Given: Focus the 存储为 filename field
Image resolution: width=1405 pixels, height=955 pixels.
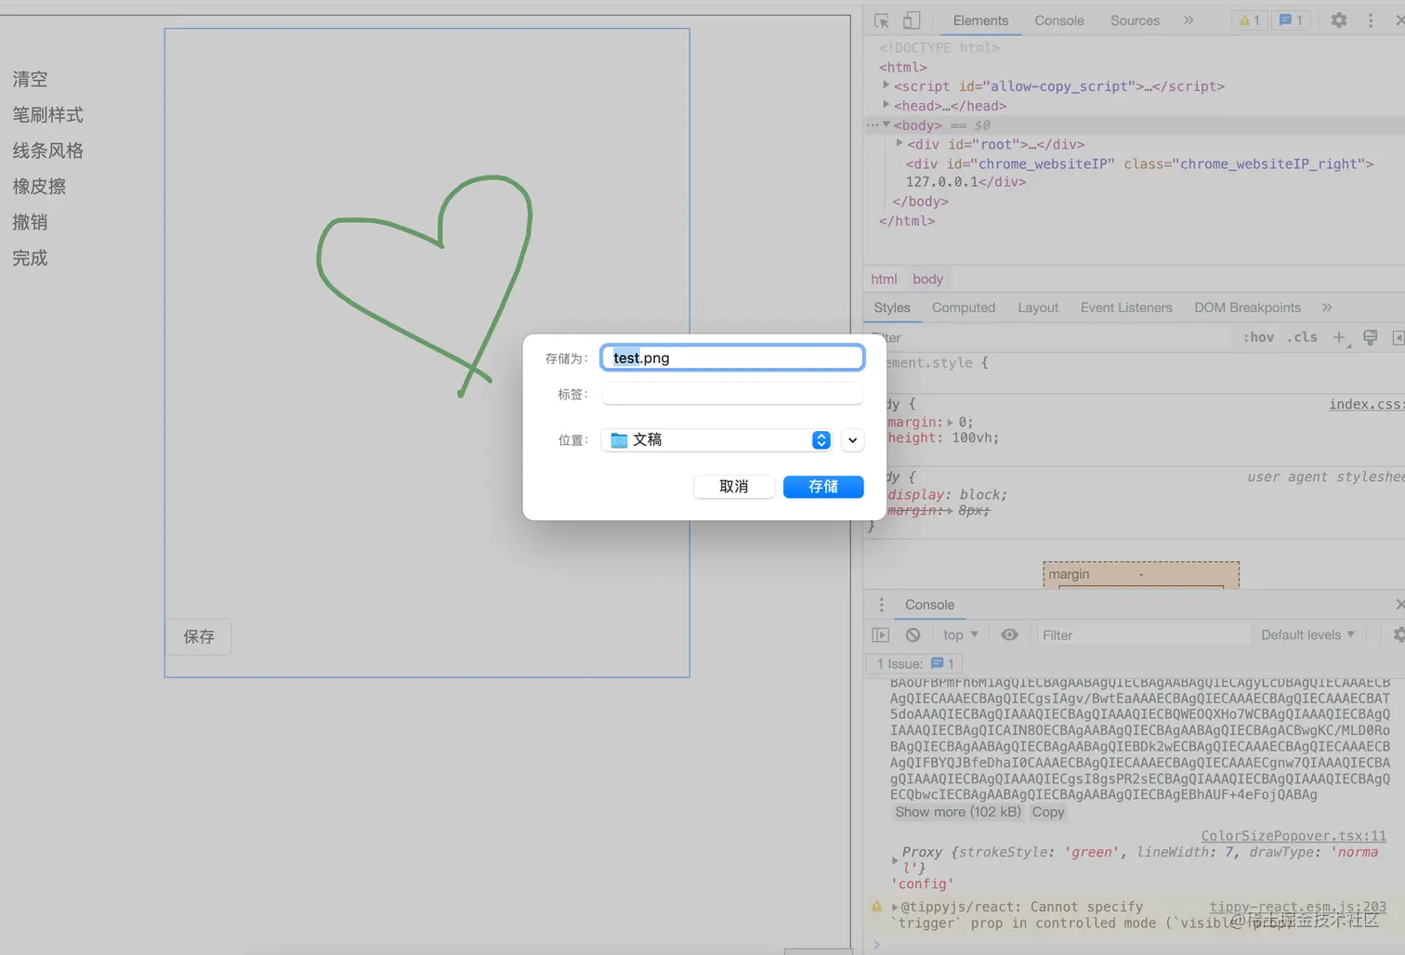Looking at the screenshot, I should click(x=732, y=358).
